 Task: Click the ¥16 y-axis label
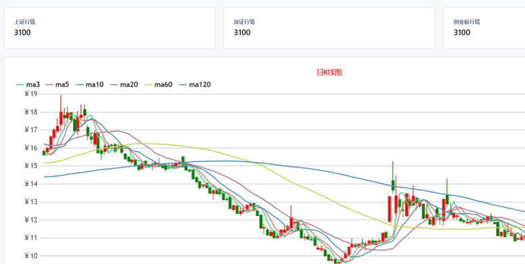(x=32, y=148)
